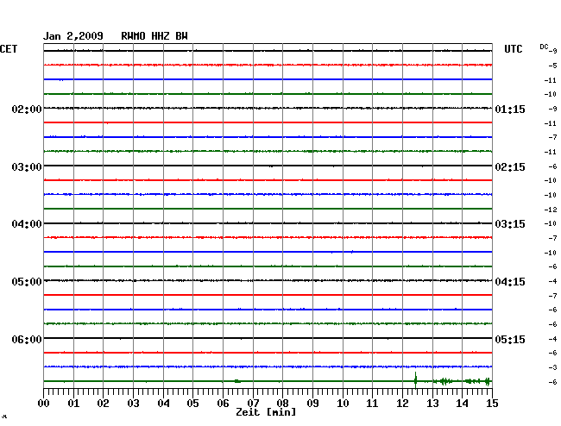Viewport: 561px width, 426px height.
Task: Click the 02:00 CET time label
Action: point(27,109)
